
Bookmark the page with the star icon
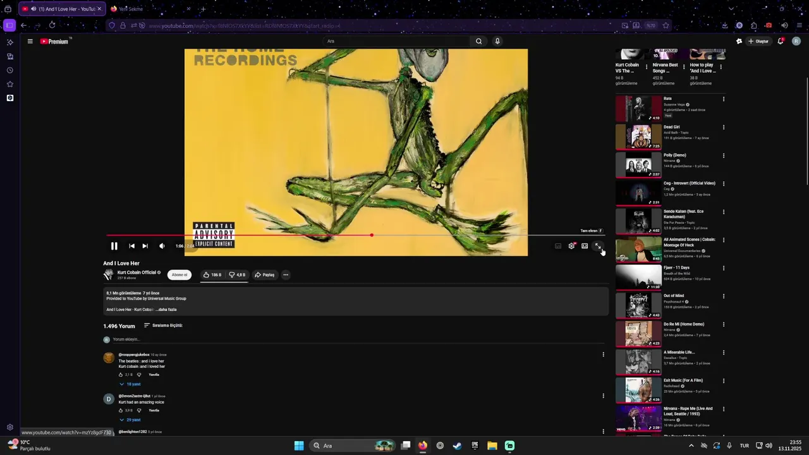(x=666, y=25)
